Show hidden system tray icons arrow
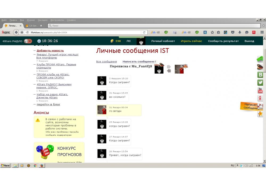 (238, 166)
